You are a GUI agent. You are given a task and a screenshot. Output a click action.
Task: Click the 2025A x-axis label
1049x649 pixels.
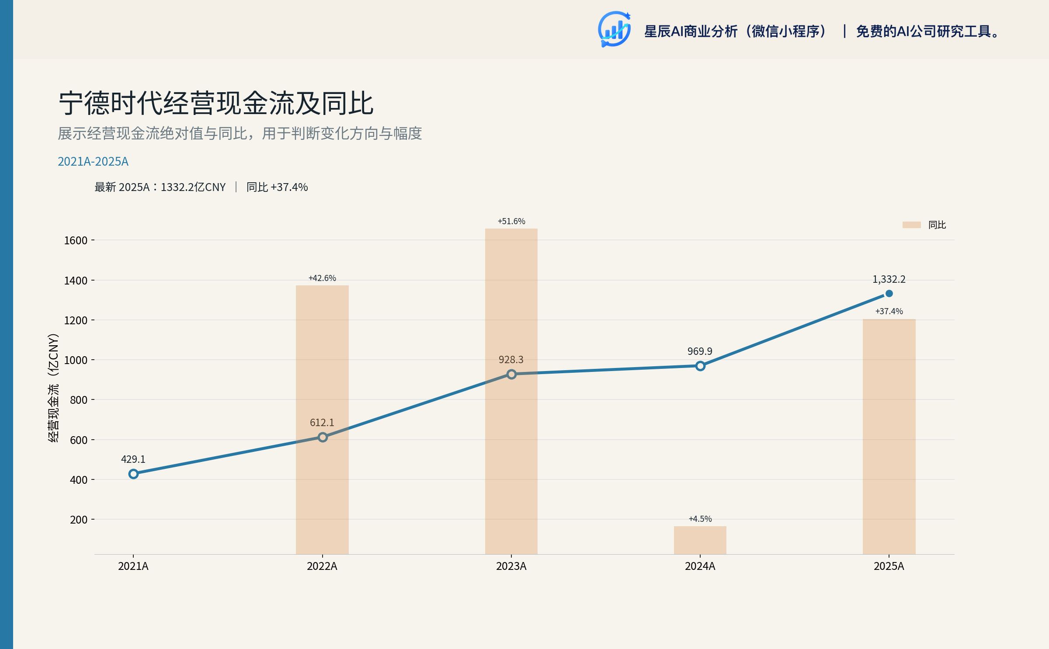coord(889,566)
